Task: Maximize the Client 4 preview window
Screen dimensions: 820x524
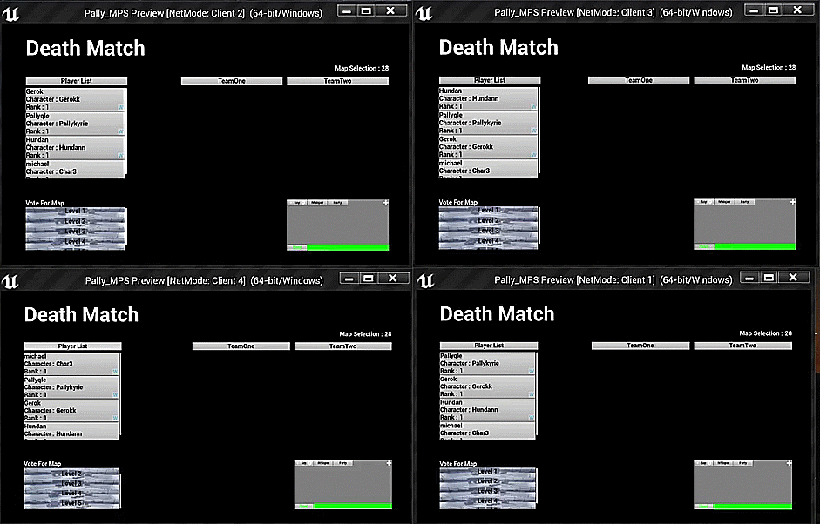Action: pyautogui.click(x=368, y=278)
